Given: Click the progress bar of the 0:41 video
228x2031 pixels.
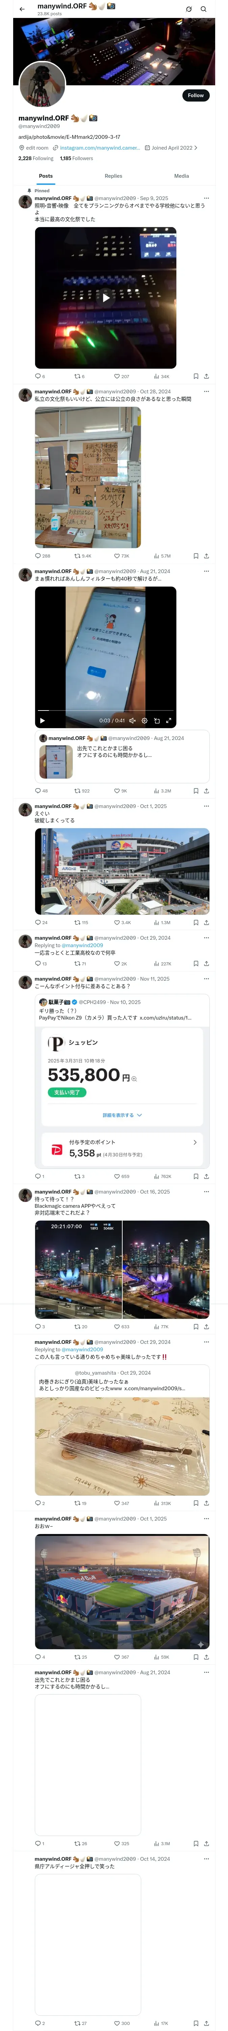Looking at the screenshot, I should 105,711.
